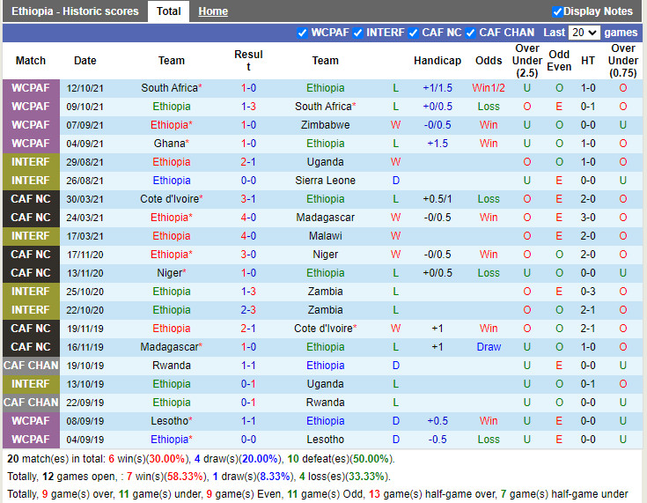This screenshot has width=647, height=503.
Task: Disable the CAF NC filter checkbox
Action: [x=414, y=33]
